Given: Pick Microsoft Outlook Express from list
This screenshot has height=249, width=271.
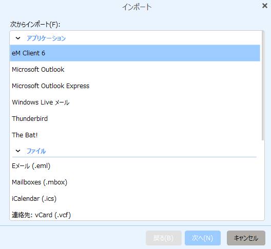Looking at the screenshot, I should click(x=135, y=86).
